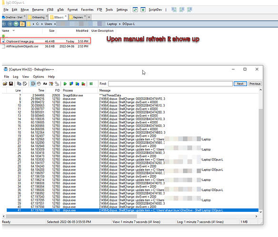Click the DebugView connect computers icon
Image resolution: width=278 pixels, height=237 pixels.
[x=57, y=84]
